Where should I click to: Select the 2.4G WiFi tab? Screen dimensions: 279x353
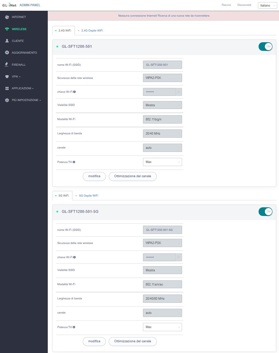(63, 30)
